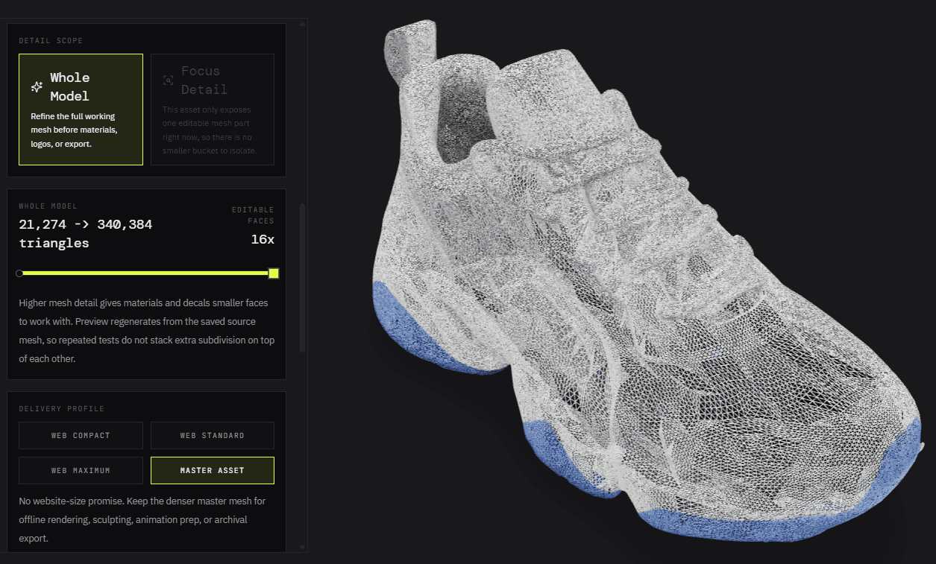
Task: Click the yellow mesh detail slider track
Action: click(145, 273)
